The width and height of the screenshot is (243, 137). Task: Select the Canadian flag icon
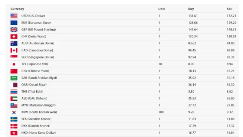14,50
